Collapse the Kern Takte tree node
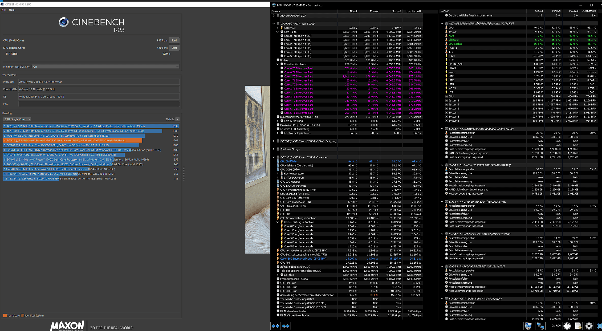 coord(278,32)
